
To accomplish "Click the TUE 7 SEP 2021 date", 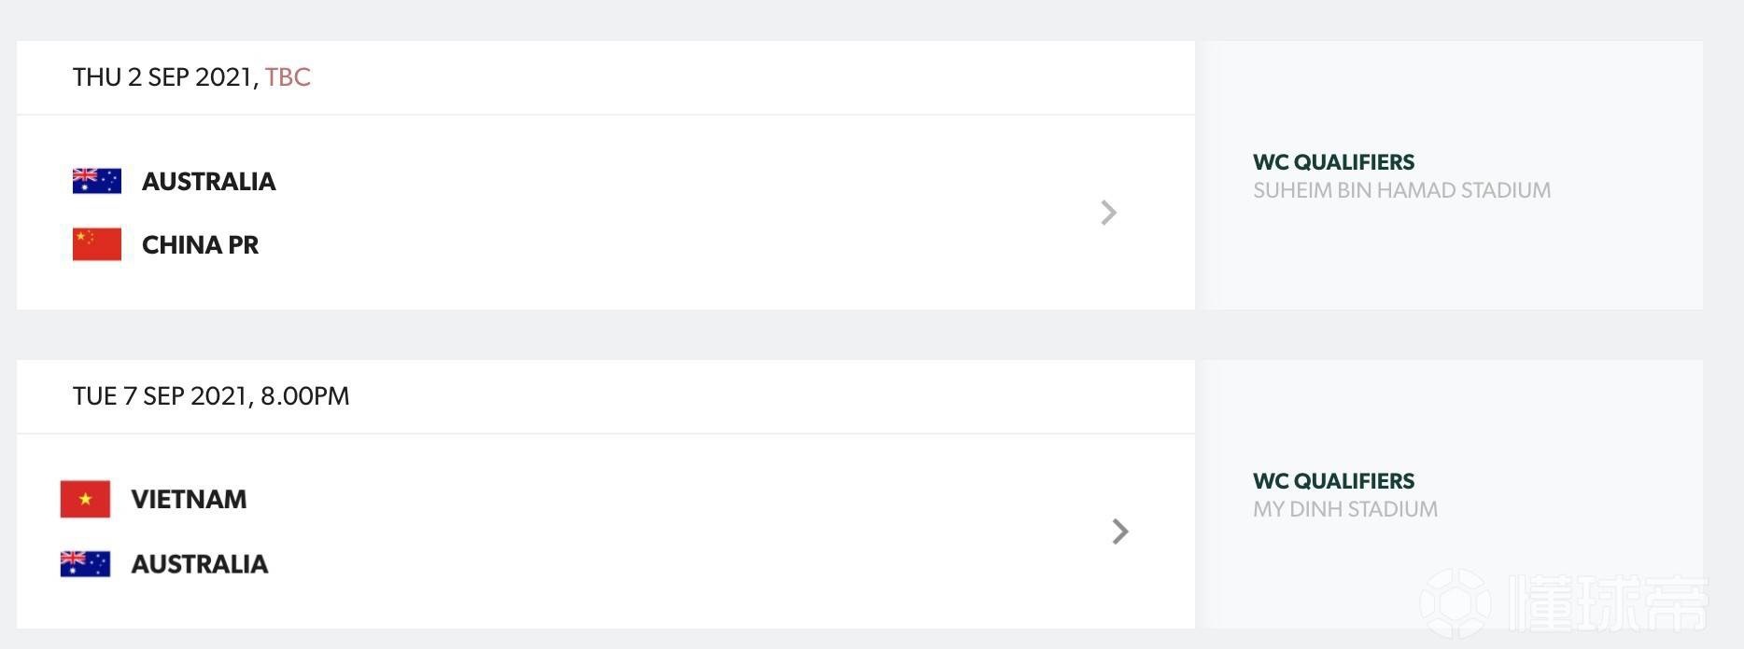I will (x=161, y=396).
